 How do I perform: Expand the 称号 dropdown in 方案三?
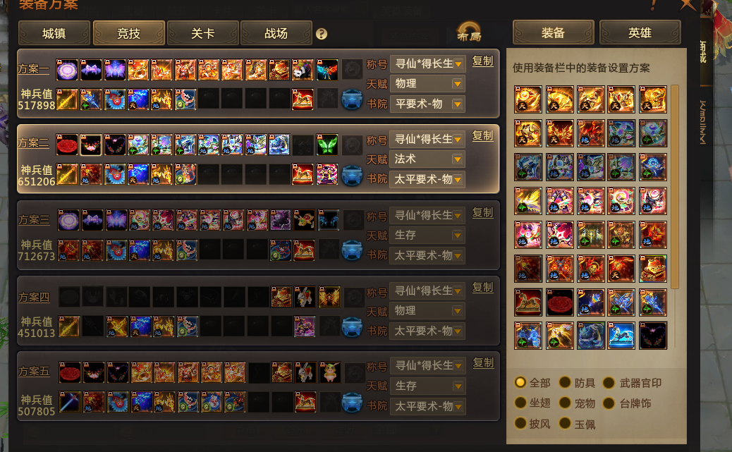[427, 215]
